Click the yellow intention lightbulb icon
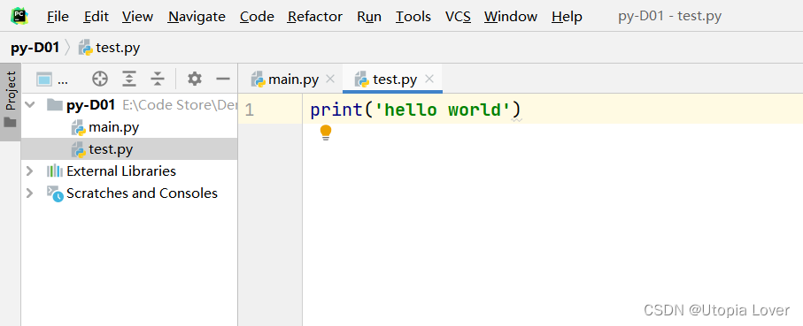803x326 pixels. [326, 133]
